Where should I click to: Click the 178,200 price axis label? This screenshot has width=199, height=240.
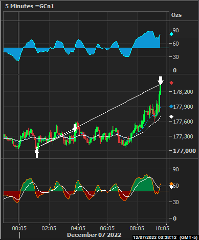pyautogui.click(x=183, y=92)
